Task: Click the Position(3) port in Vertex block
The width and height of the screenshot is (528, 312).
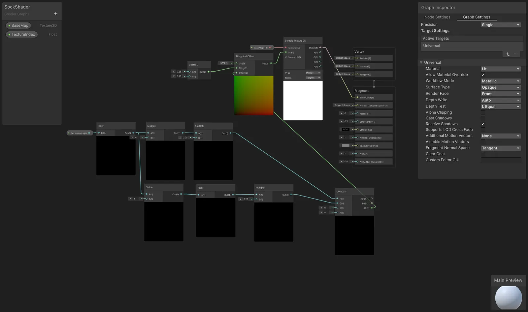Action: (x=357, y=58)
